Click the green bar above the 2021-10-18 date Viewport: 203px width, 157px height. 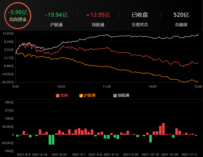coord(150,138)
